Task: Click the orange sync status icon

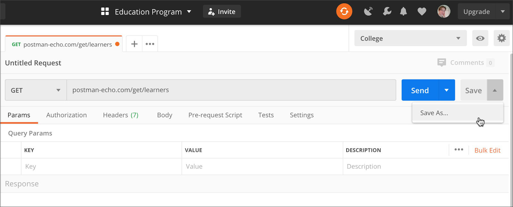Action: [344, 12]
